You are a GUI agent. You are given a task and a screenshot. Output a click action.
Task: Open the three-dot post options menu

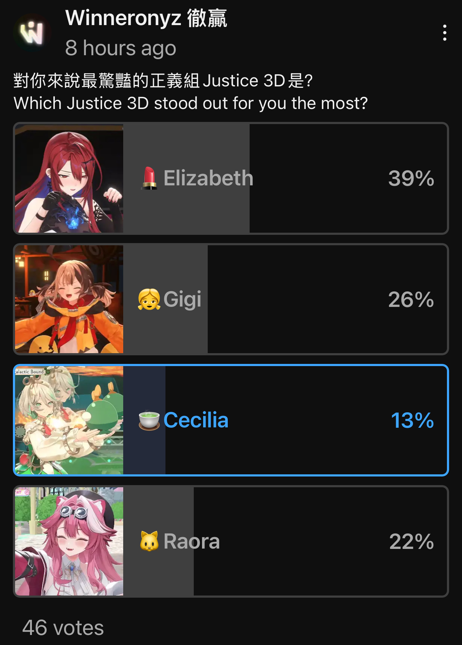(444, 33)
